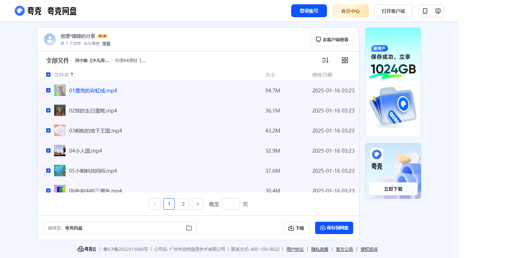Viewport: 520px width, 258px height.
Task: Click 立即下载 in the ad
Action: click(393, 189)
